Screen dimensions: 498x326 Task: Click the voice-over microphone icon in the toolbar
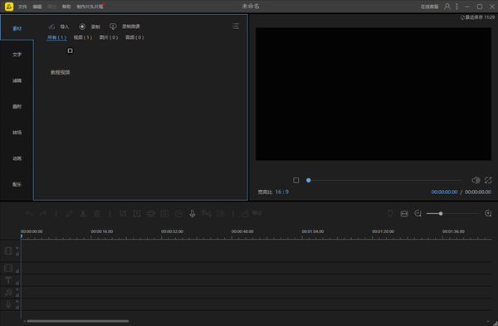pos(193,214)
